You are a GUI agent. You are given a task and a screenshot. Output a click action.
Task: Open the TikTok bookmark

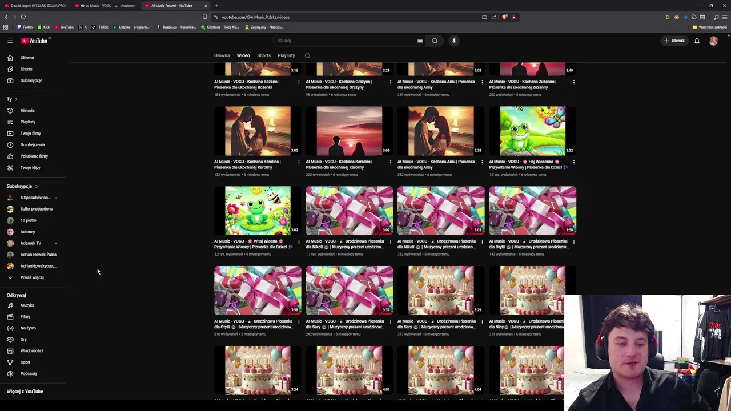100,27
